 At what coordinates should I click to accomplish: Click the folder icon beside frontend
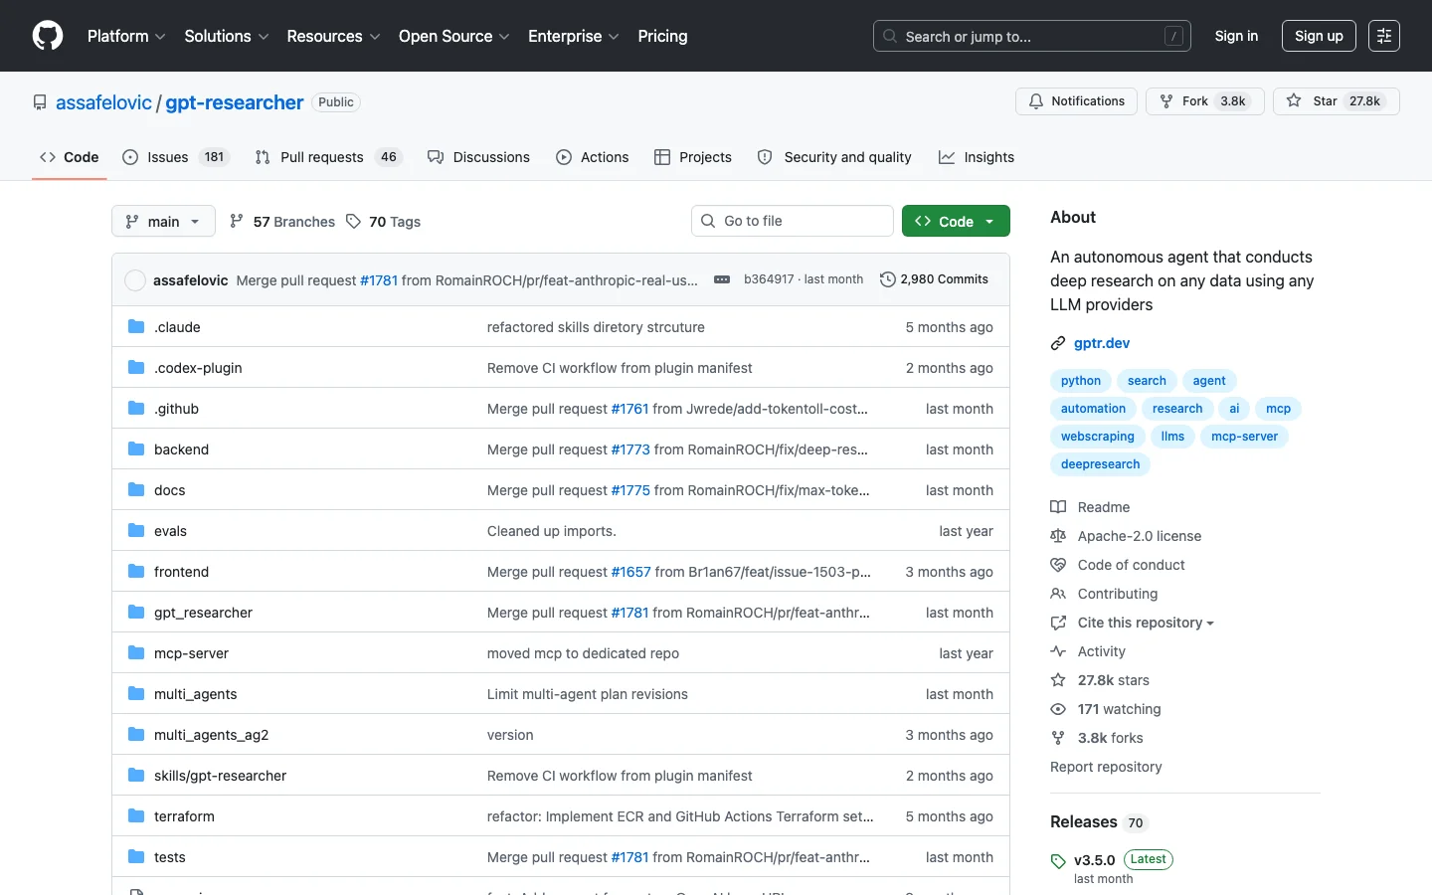click(x=136, y=572)
